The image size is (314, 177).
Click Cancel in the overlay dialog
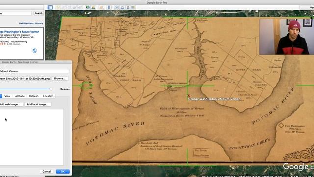(47, 172)
